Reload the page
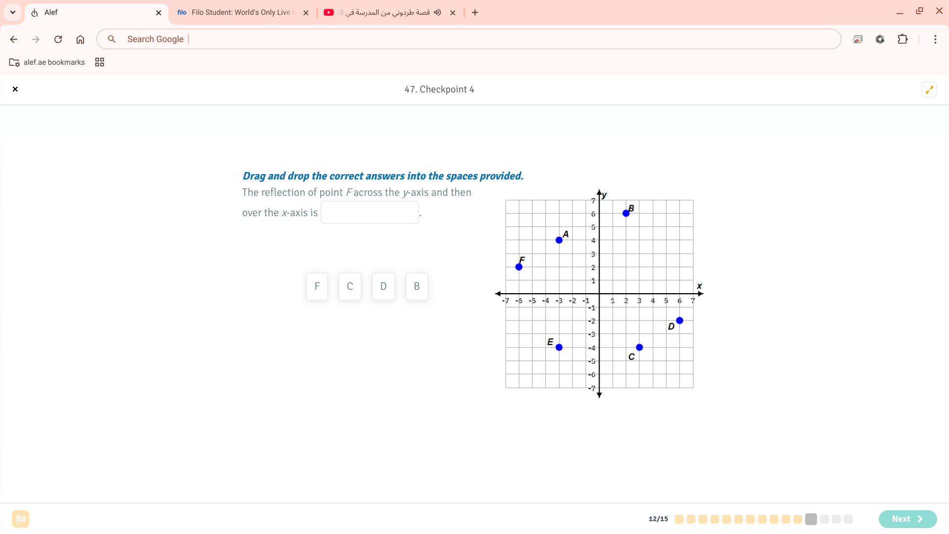949x534 pixels. (x=58, y=39)
